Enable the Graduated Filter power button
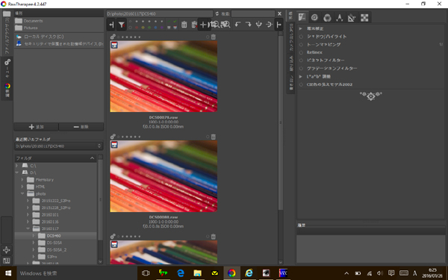448x280 pixels. pos(301,69)
